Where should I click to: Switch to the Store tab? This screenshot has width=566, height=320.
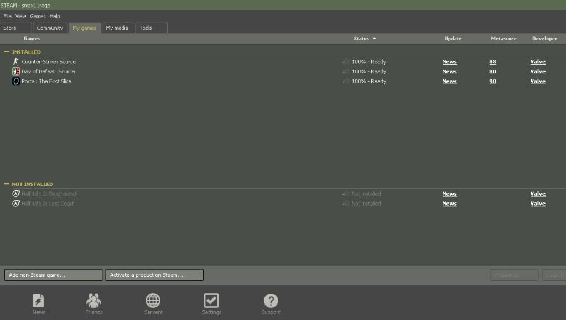coord(16,28)
